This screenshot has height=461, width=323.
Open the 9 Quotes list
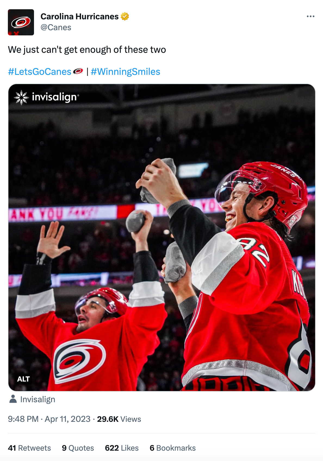[x=78, y=448]
